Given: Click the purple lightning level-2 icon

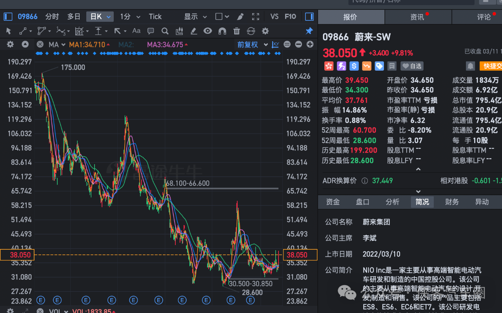Looking at the screenshot, I should tap(342, 66).
